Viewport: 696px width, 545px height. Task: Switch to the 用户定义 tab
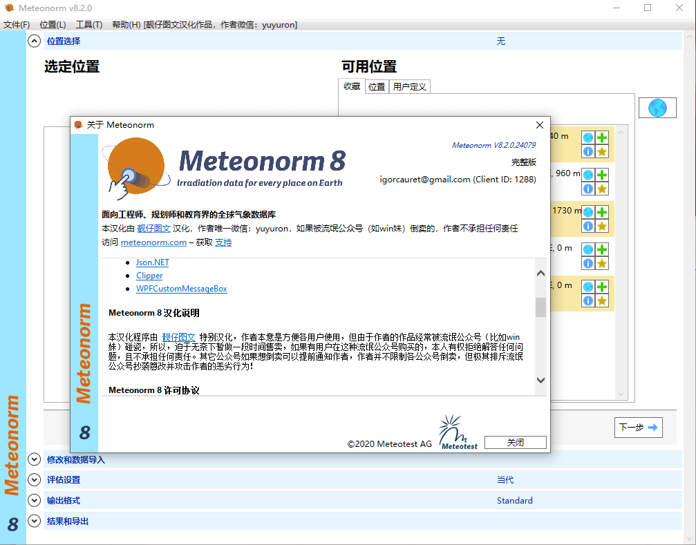coord(410,86)
